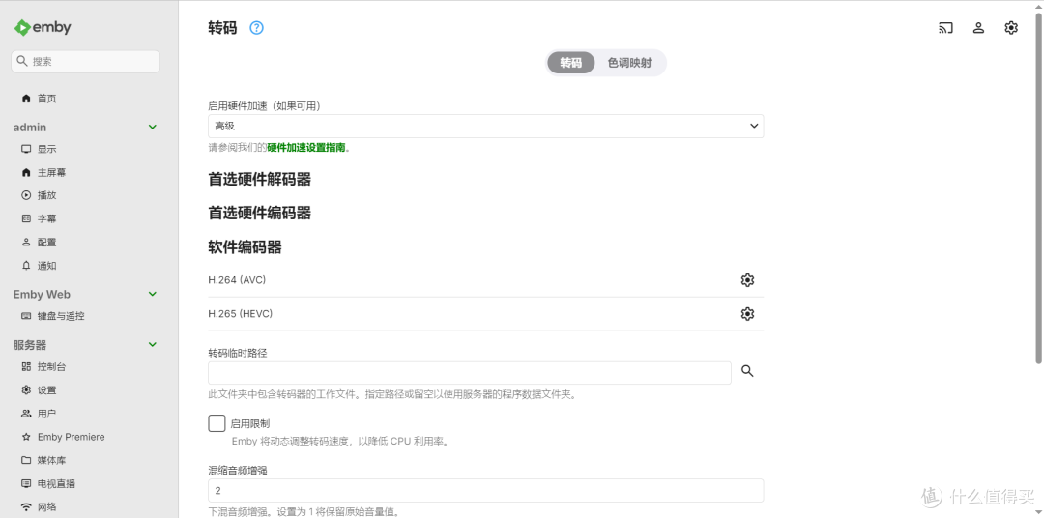Click the wifi icon beside 网络
The height and width of the screenshot is (518, 1044).
click(x=26, y=506)
